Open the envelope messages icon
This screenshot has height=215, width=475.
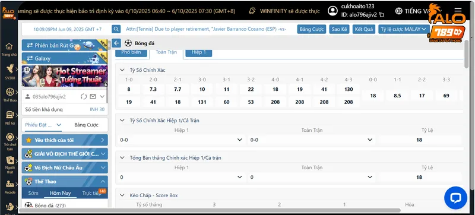pos(93,97)
